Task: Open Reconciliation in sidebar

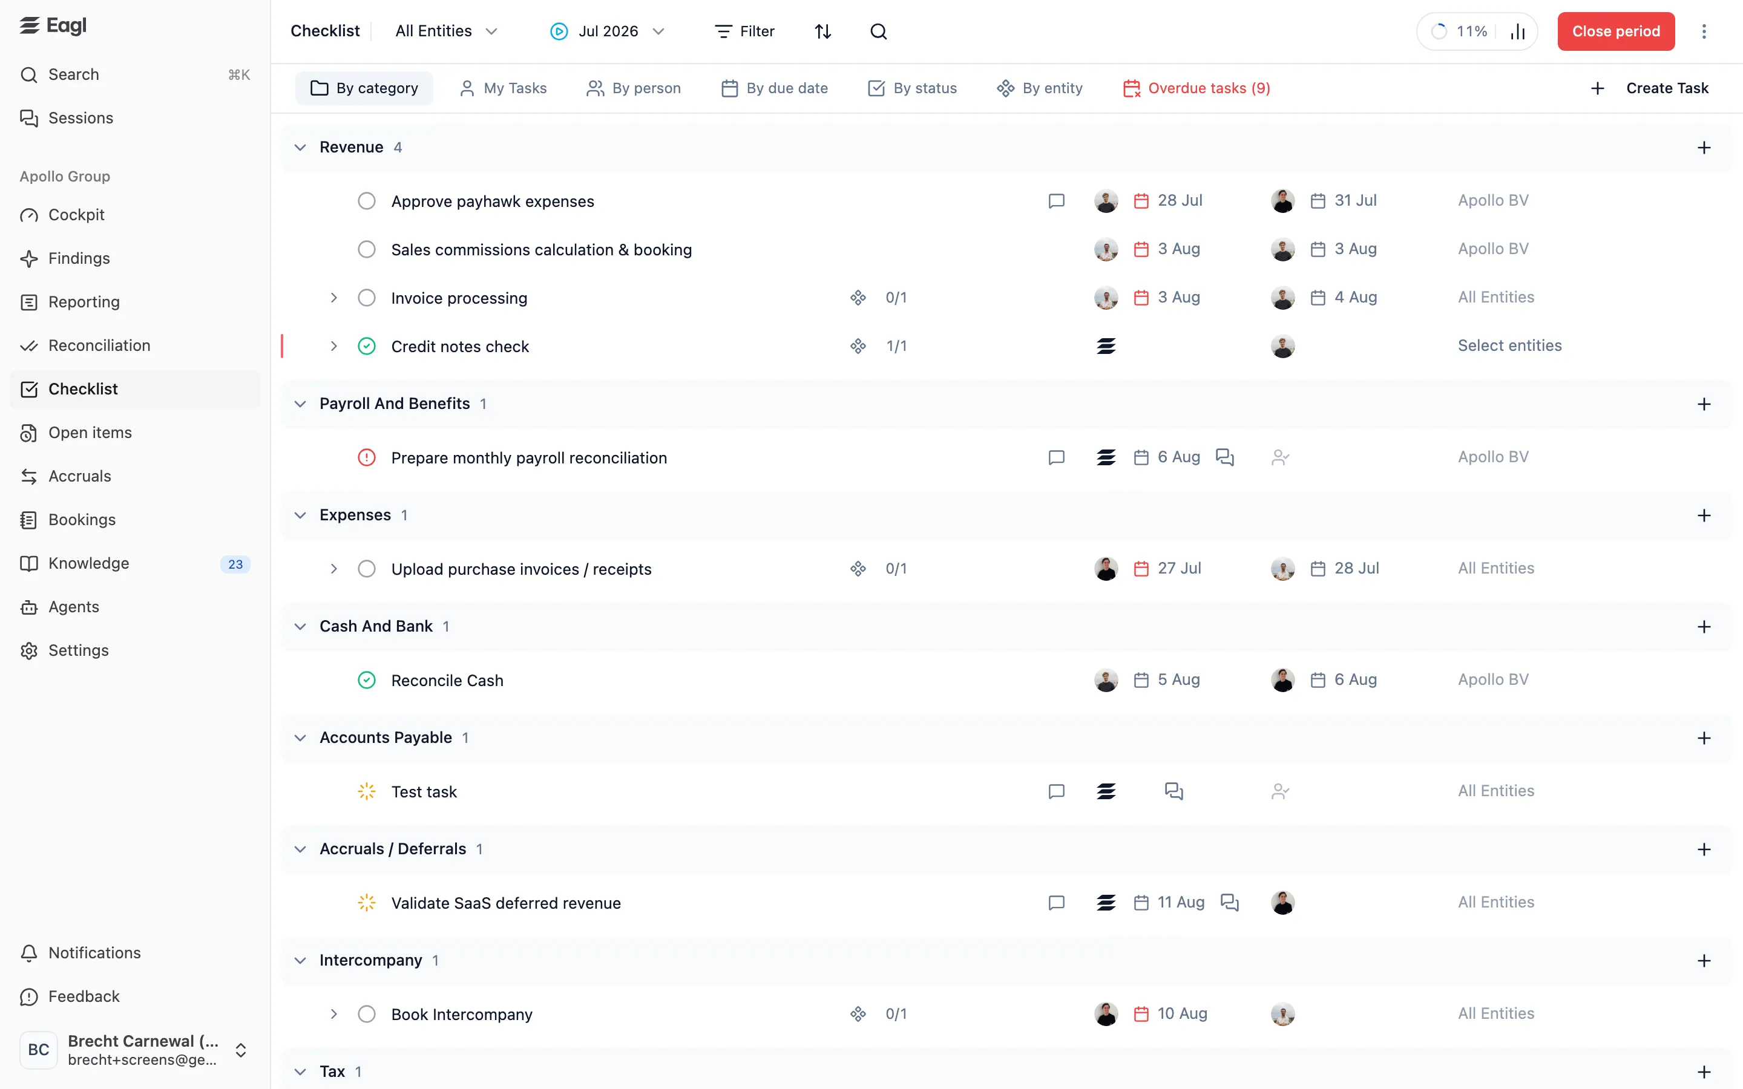Action: 135,345
